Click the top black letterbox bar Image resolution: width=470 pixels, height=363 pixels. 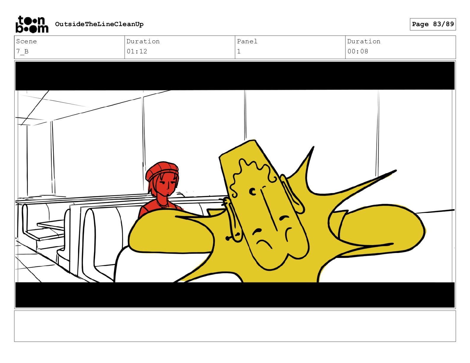tap(235, 76)
